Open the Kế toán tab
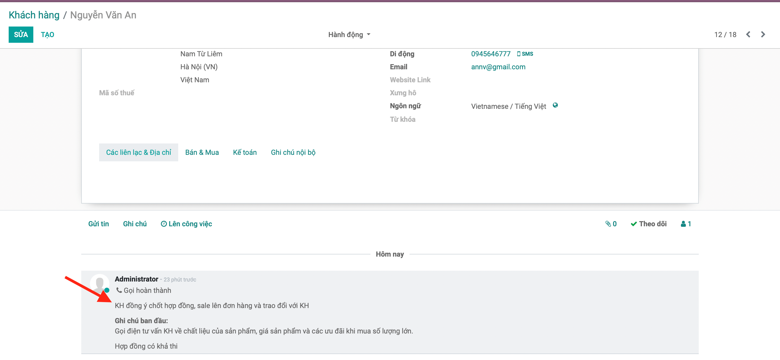The width and height of the screenshot is (780, 360). (245, 152)
